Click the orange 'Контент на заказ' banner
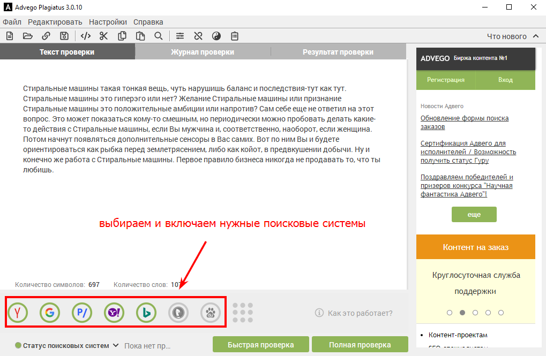 [x=476, y=247]
